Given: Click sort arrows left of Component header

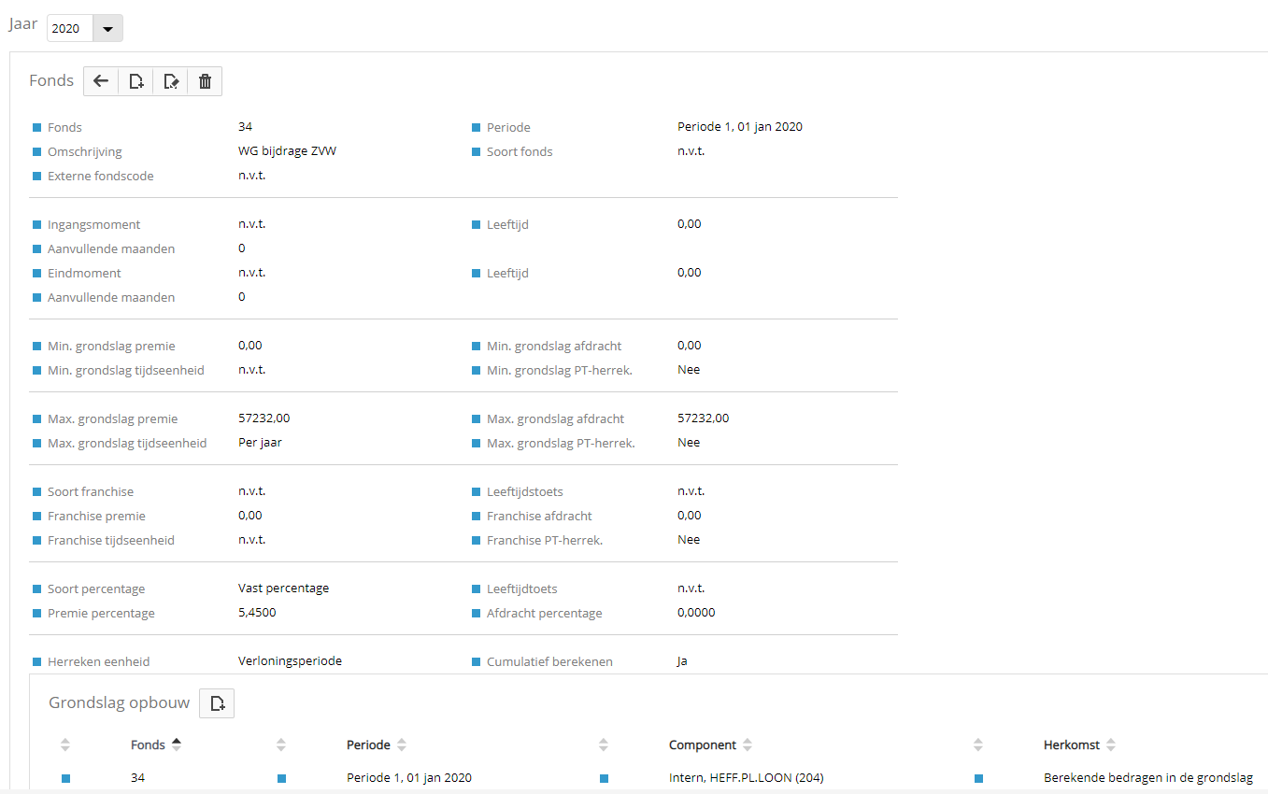Looking at the screenshot, I should [604, 744].
